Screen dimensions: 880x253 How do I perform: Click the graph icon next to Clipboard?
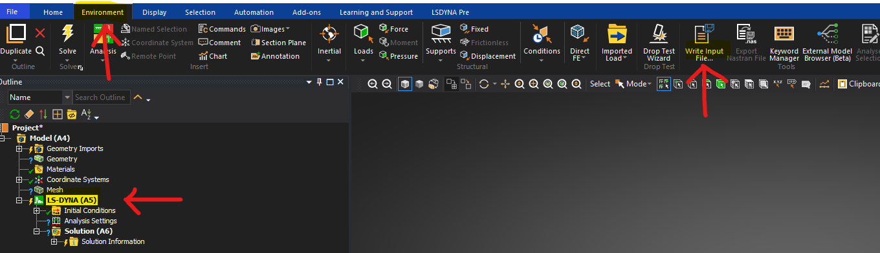[x=824, y=84]
